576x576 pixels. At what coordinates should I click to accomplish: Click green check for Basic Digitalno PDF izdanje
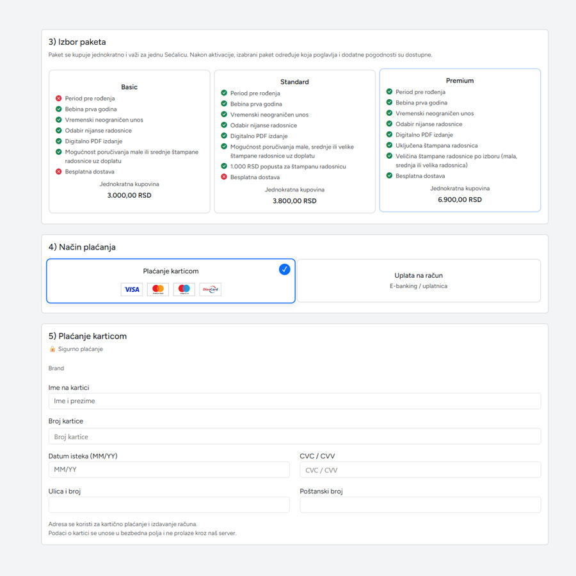pyautogui.click(x=58, y=141)
